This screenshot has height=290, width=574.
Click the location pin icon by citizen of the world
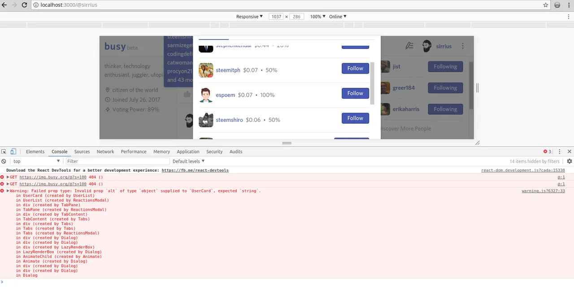coord(108,90)
